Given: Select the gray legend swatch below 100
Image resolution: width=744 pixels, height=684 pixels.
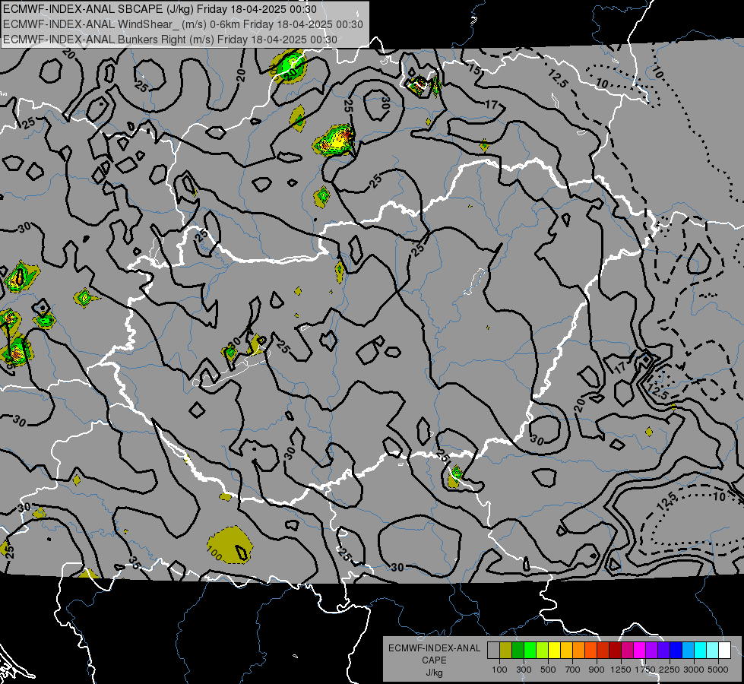Looking at the screenshot, I should [x=493, y=651].
